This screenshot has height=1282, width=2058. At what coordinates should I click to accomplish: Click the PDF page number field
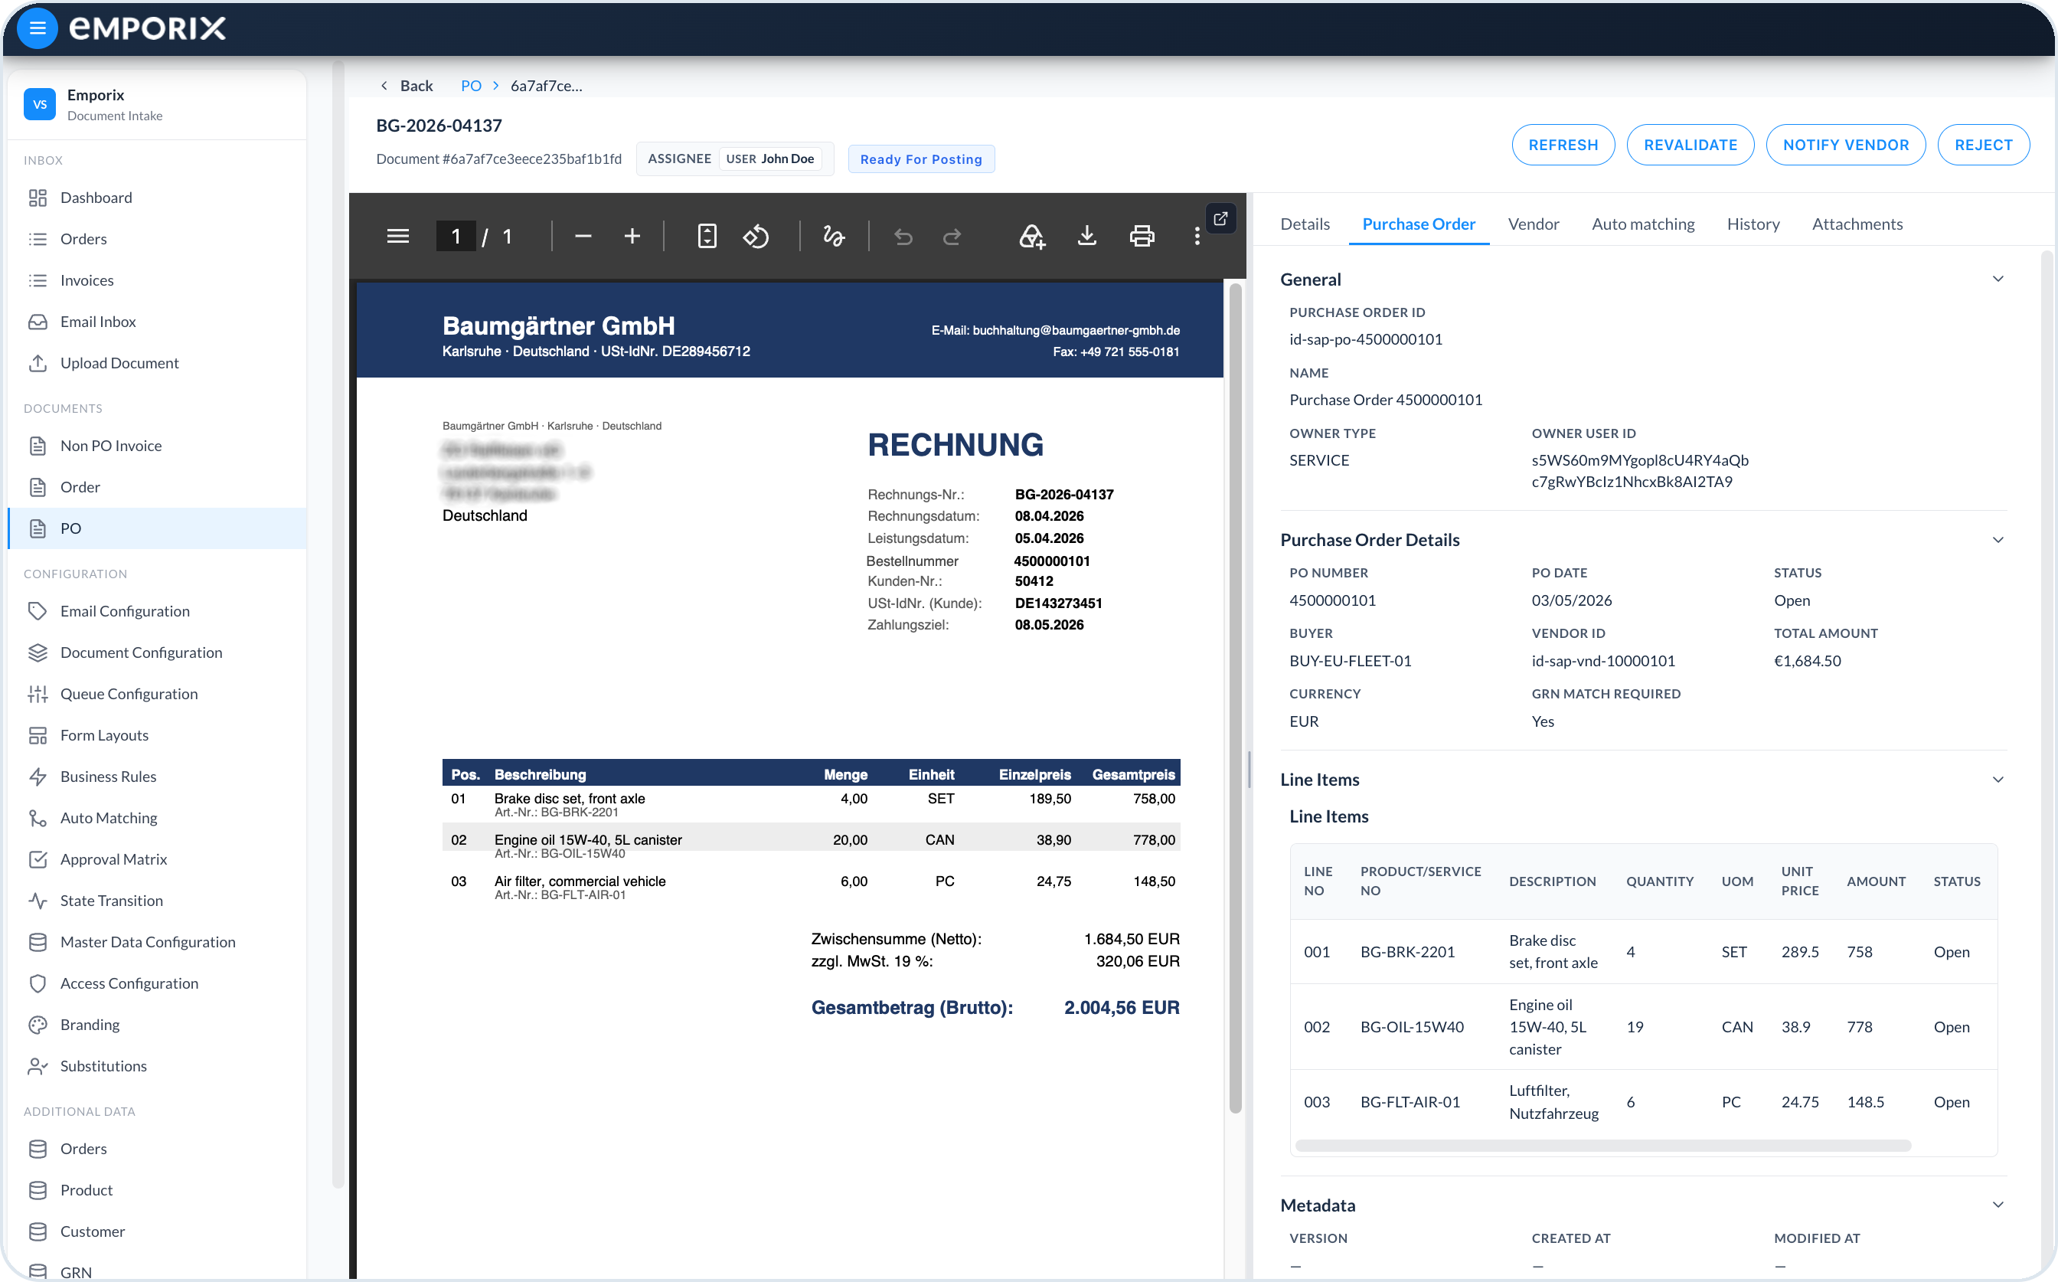(x=456, y=236)
